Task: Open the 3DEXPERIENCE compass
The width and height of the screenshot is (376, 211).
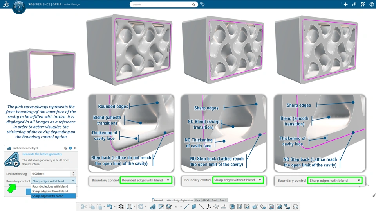Action: point(19,7)
